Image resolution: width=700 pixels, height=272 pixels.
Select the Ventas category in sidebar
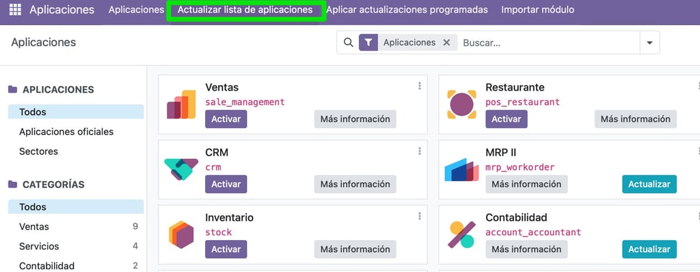tap(76, 226)
